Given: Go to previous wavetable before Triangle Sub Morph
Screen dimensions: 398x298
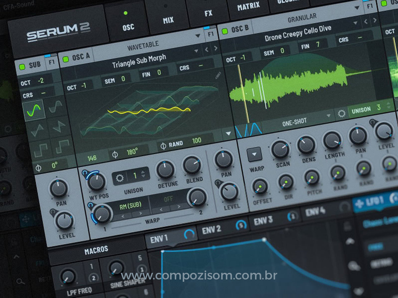Looking at the screenshot, I should (x=207, y=50).
